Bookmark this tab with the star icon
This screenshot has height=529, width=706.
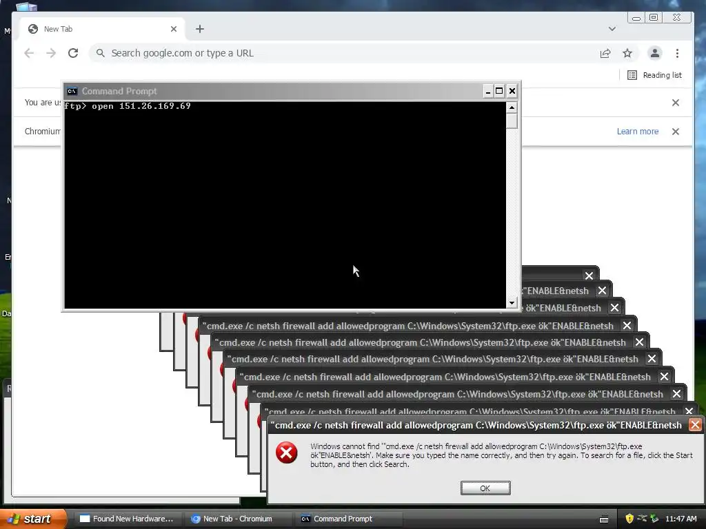click(x=627, y=53)
